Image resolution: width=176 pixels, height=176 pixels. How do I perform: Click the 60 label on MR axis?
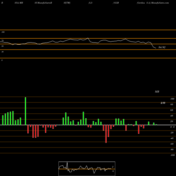pyautogui.click(x=172, y=110)
